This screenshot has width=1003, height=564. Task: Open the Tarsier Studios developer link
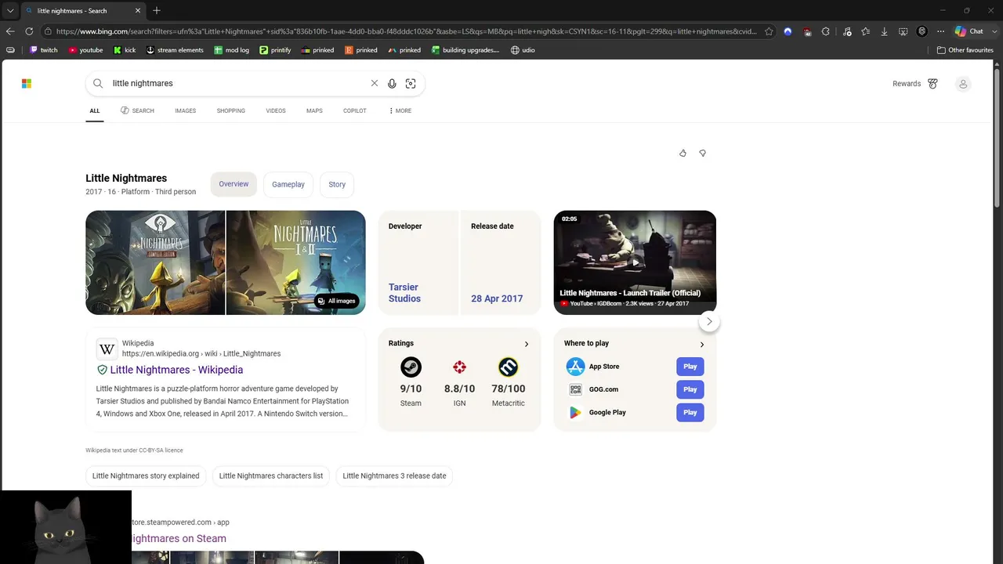point(404,293)
